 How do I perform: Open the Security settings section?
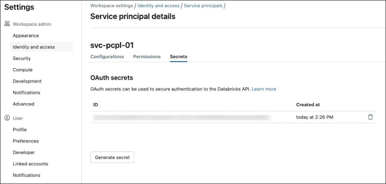point(22,58)
